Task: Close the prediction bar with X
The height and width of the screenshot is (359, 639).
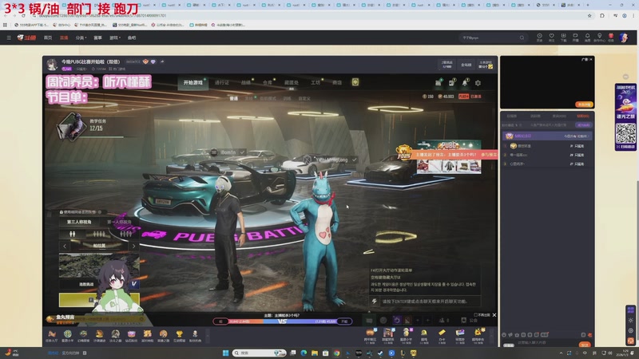Action: [494, 315]
